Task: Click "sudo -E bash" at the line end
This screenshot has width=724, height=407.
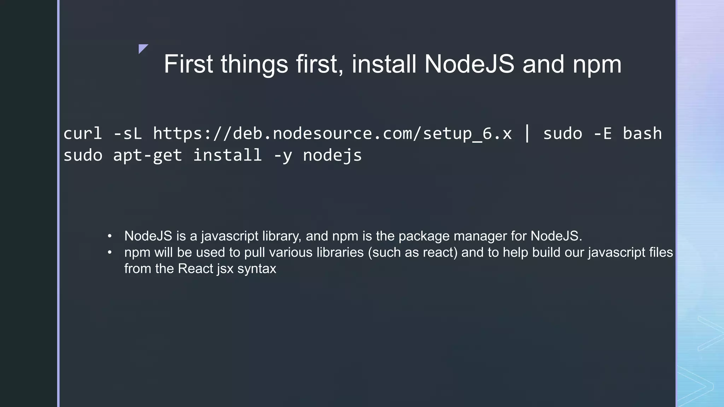Action: tap(602, 134)
